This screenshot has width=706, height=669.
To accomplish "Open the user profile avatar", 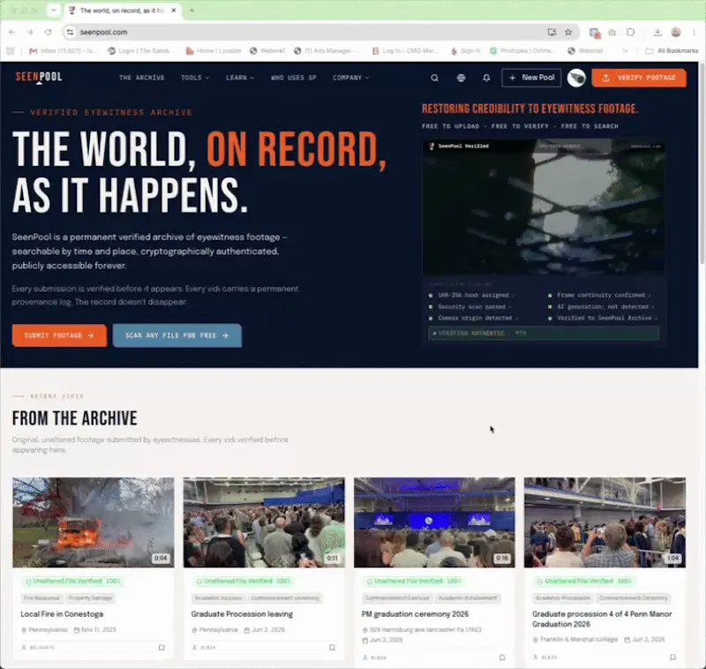I will (x=576, y=78).
